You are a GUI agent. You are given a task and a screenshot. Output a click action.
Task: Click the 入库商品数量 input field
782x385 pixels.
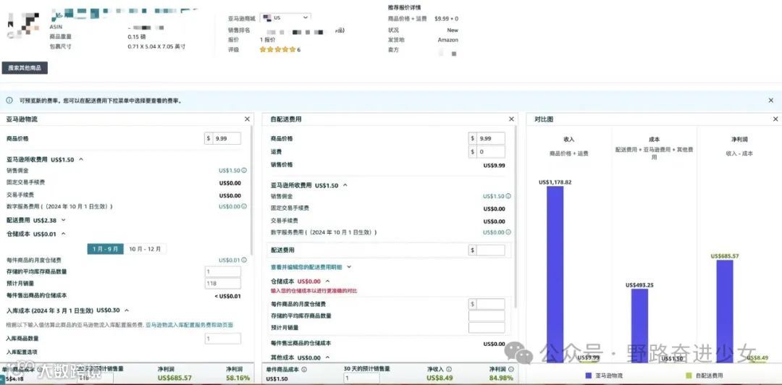223,339
